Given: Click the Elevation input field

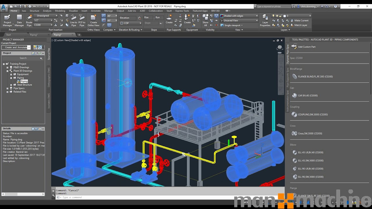Looking at the screenshot, I should coord(128,18).
